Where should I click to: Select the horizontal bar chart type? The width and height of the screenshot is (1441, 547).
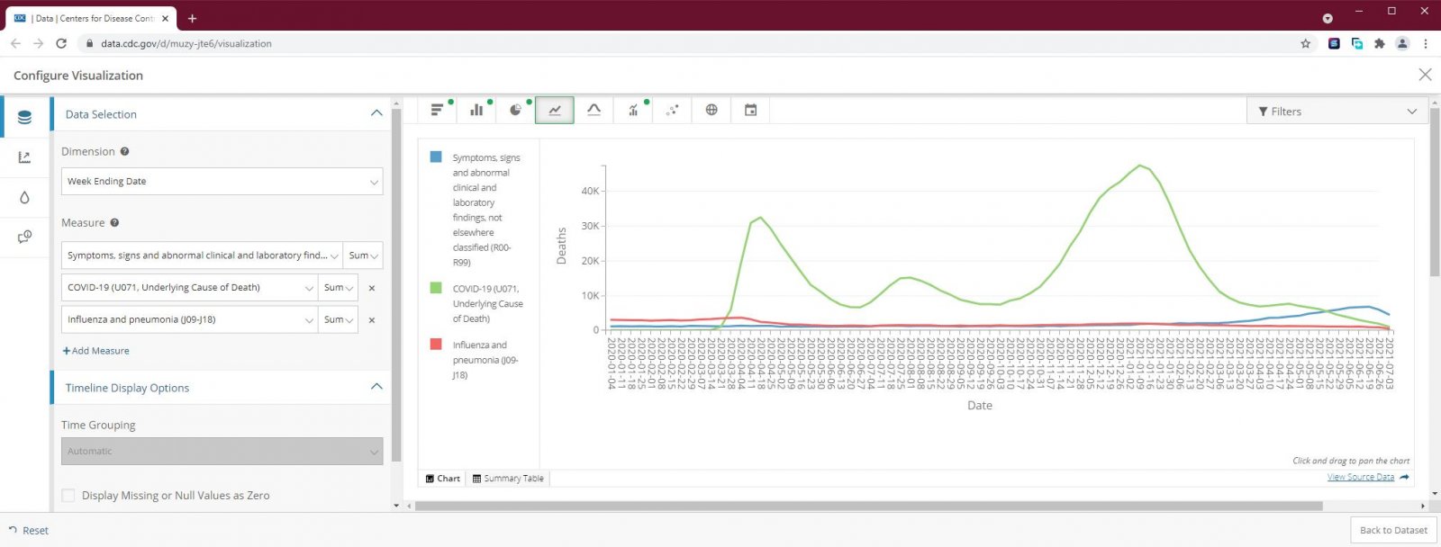[437, 111]
